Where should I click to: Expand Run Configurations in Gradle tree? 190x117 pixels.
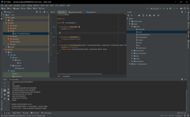[130, 64]
